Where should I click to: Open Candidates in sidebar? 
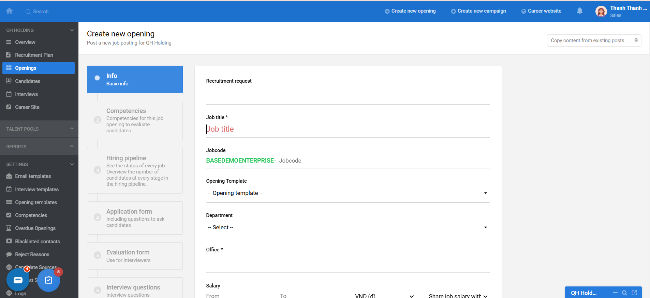[28, 81]
